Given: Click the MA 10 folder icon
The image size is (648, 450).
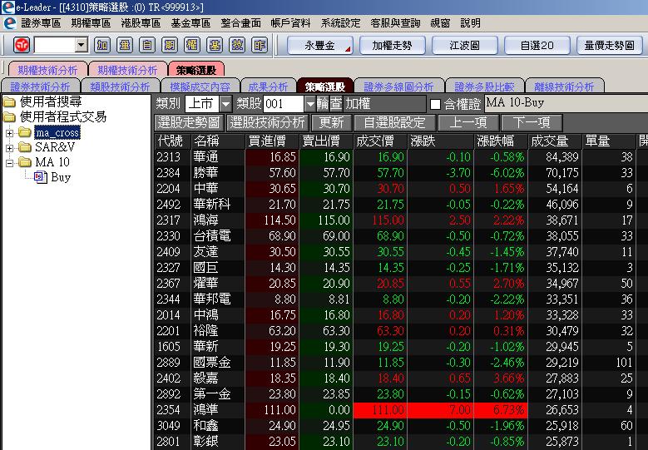Looking at the screenshot, I should coord(25,162).
